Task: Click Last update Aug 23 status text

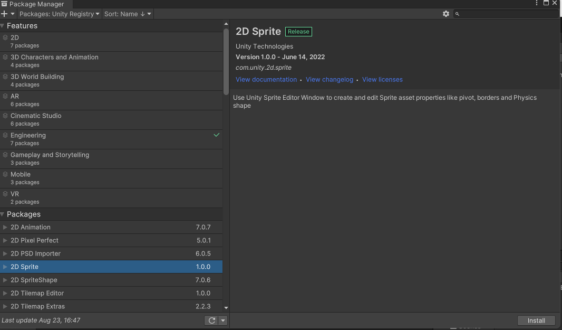Action: point(41,320)
